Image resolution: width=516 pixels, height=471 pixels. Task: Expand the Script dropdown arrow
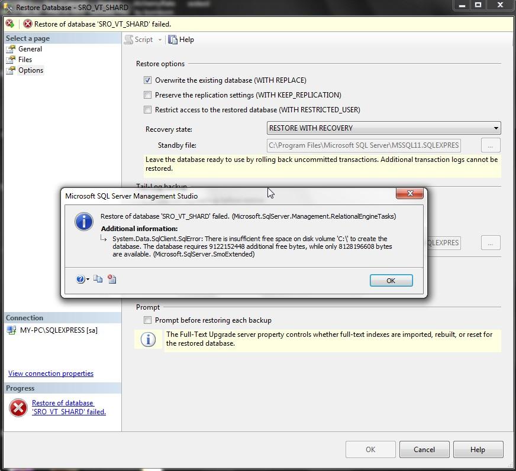[160, 40]
